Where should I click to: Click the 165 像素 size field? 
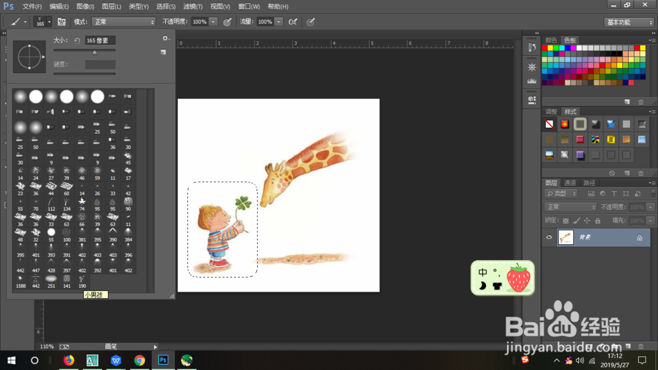tap(100, 40)
